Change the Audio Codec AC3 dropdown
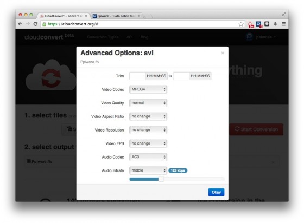Image resolution: width=304 pixels, height=223 pixels. [x=148, y=157]
